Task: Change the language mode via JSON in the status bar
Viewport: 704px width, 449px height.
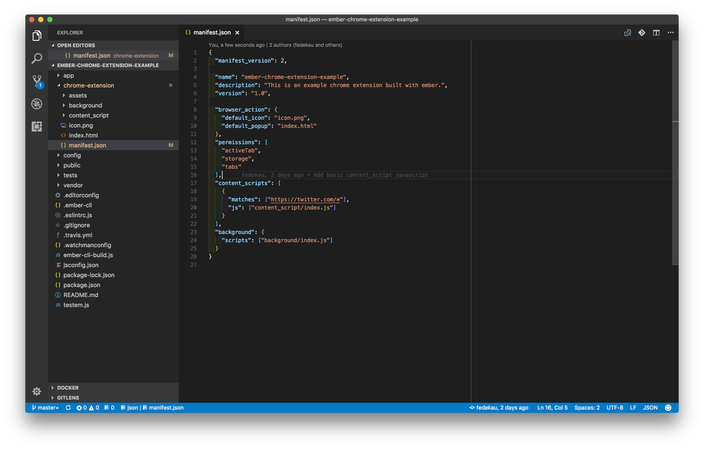Action: click(650, 407)
